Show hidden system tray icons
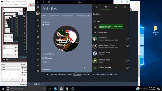The image size is (162, 91). click(x=141, y=88)
